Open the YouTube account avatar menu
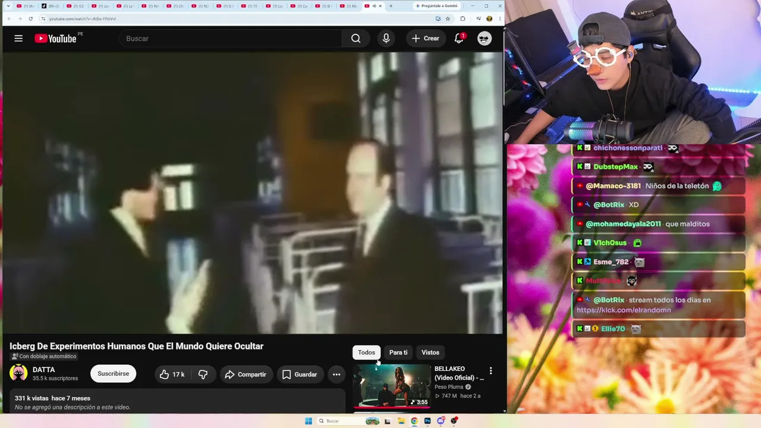Screen dimensions: 761x428 pyautogui.click(x=485, y=39)
